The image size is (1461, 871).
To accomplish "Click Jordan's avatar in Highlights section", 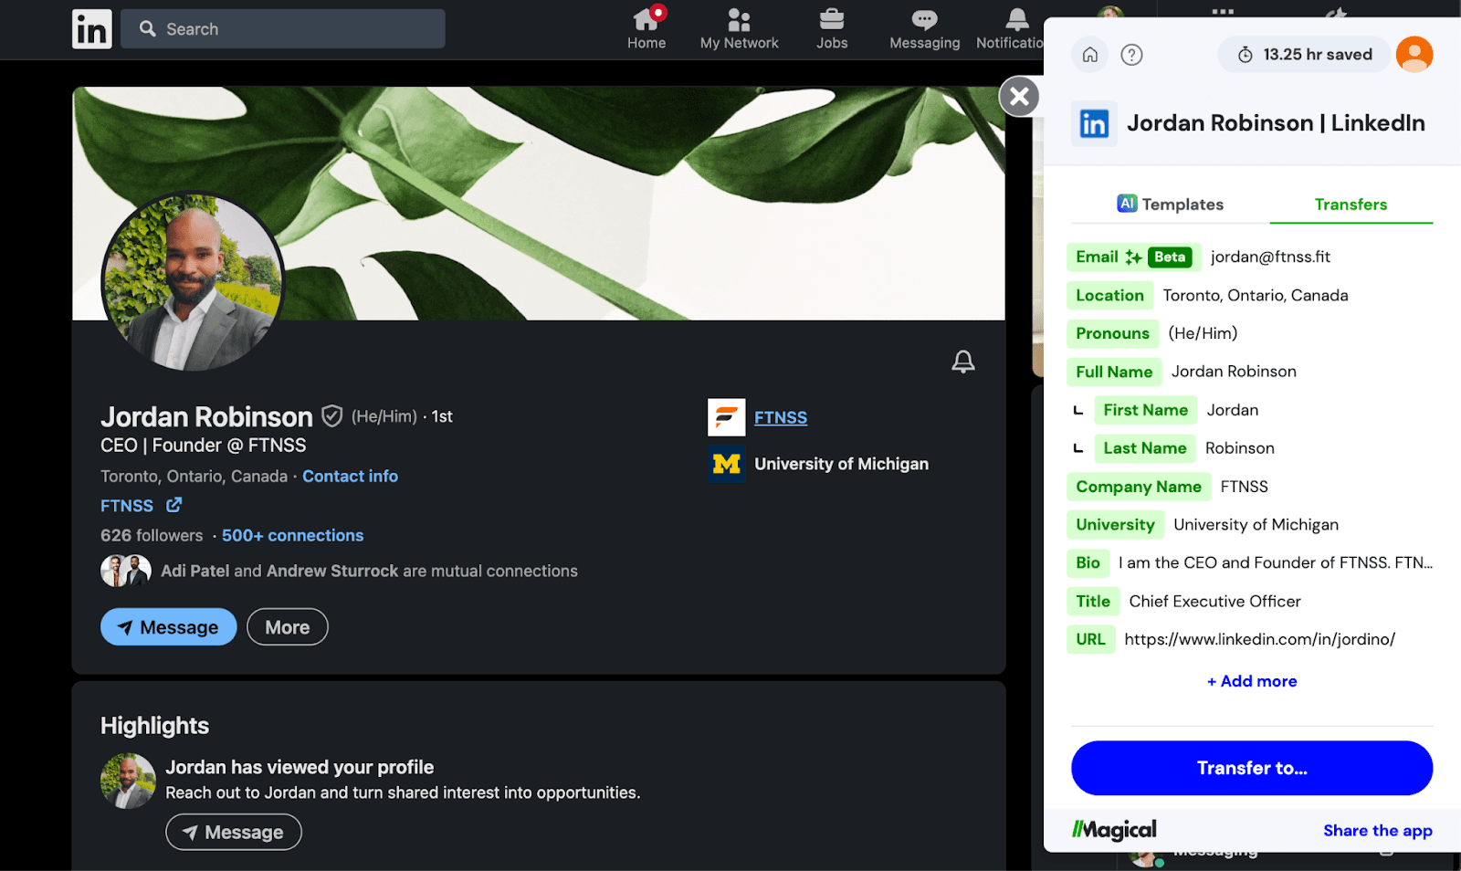I will [128, 781].
